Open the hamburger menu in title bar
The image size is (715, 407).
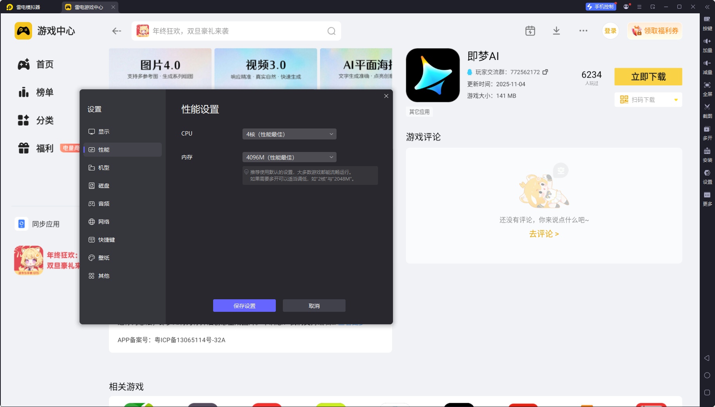coord(639,7)
